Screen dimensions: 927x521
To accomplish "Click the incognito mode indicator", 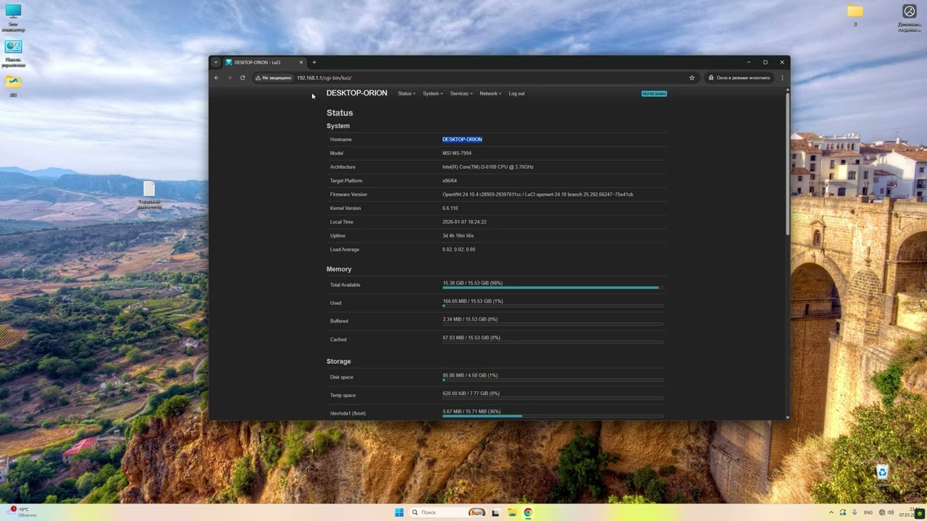I will click(x=739, y=78).
